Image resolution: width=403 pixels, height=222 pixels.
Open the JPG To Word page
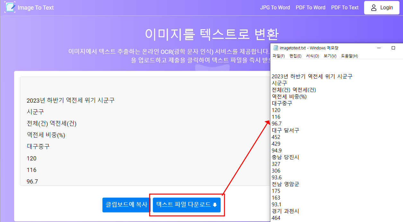click(x=275, y=7)
